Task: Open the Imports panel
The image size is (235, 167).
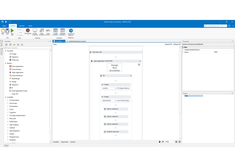Action: [73, 142]
